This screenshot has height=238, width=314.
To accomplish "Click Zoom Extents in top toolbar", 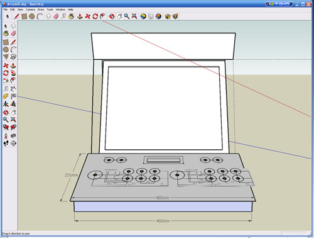I will coord(134,16).
